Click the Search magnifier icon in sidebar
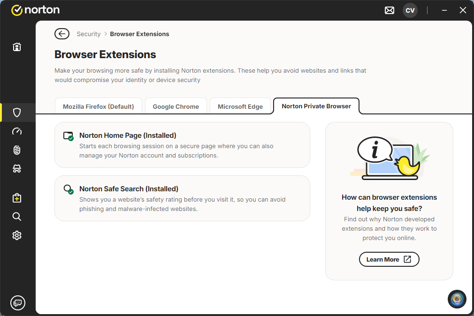Screen dimensions: 474x316 click(17, 217)
